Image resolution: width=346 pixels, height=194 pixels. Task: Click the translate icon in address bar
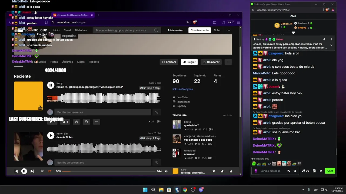click(188, 22)
